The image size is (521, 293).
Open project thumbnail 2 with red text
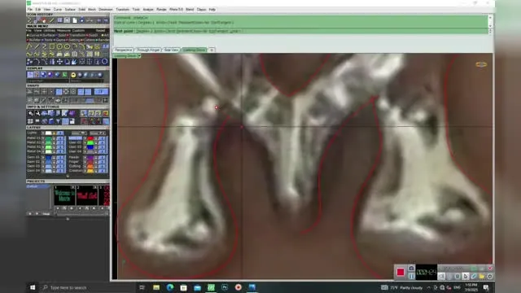pos(87,195)
